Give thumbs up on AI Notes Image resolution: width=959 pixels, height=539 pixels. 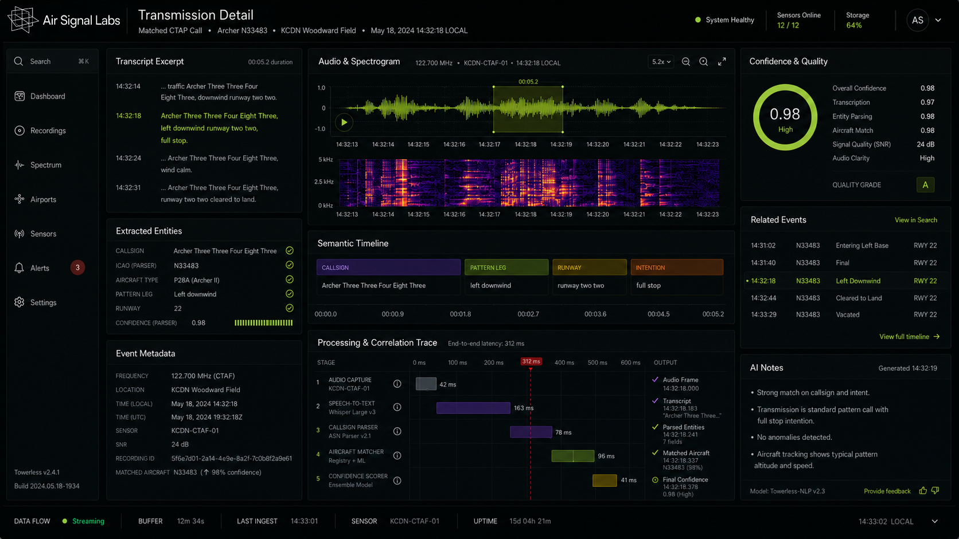tap(923, 490)
